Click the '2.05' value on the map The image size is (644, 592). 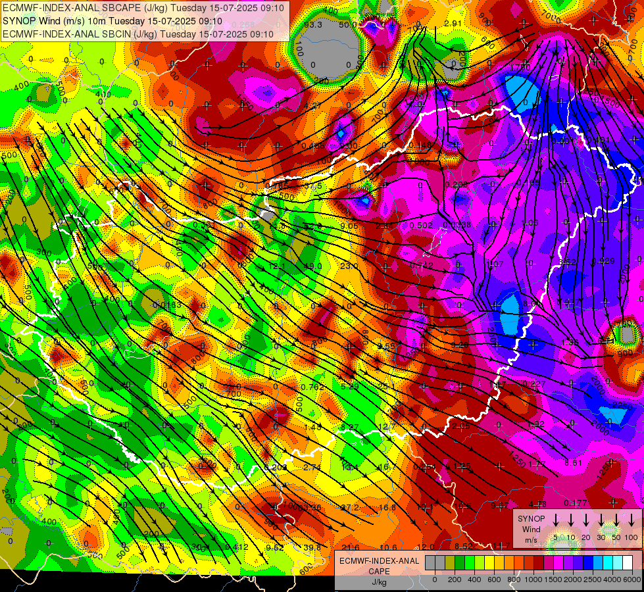461,426
